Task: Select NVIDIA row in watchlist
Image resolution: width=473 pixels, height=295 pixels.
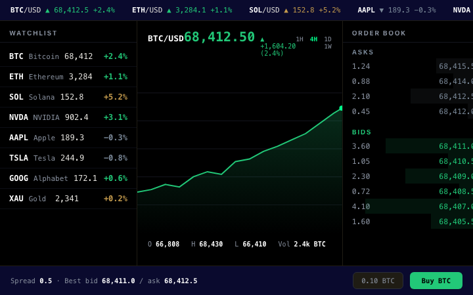Action: [68, 117]
